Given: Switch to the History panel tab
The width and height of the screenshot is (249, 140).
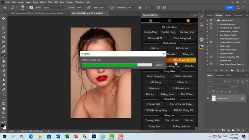Looking at the screenshot, I should (210, 15).
